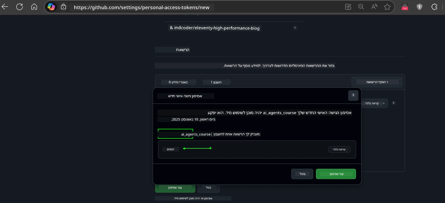Click the browser back arrow
The image size is (445, 203).
5,7
